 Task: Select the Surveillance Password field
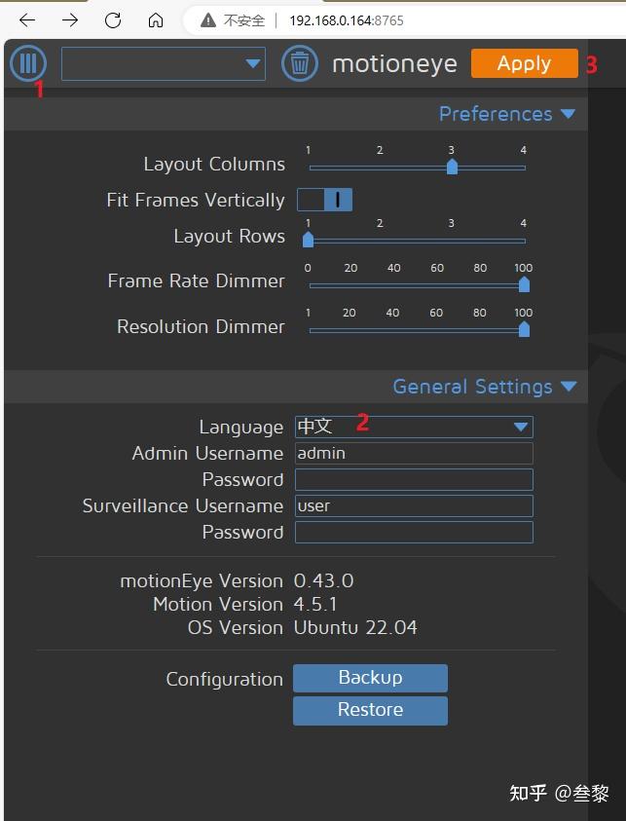coord(413,532)
